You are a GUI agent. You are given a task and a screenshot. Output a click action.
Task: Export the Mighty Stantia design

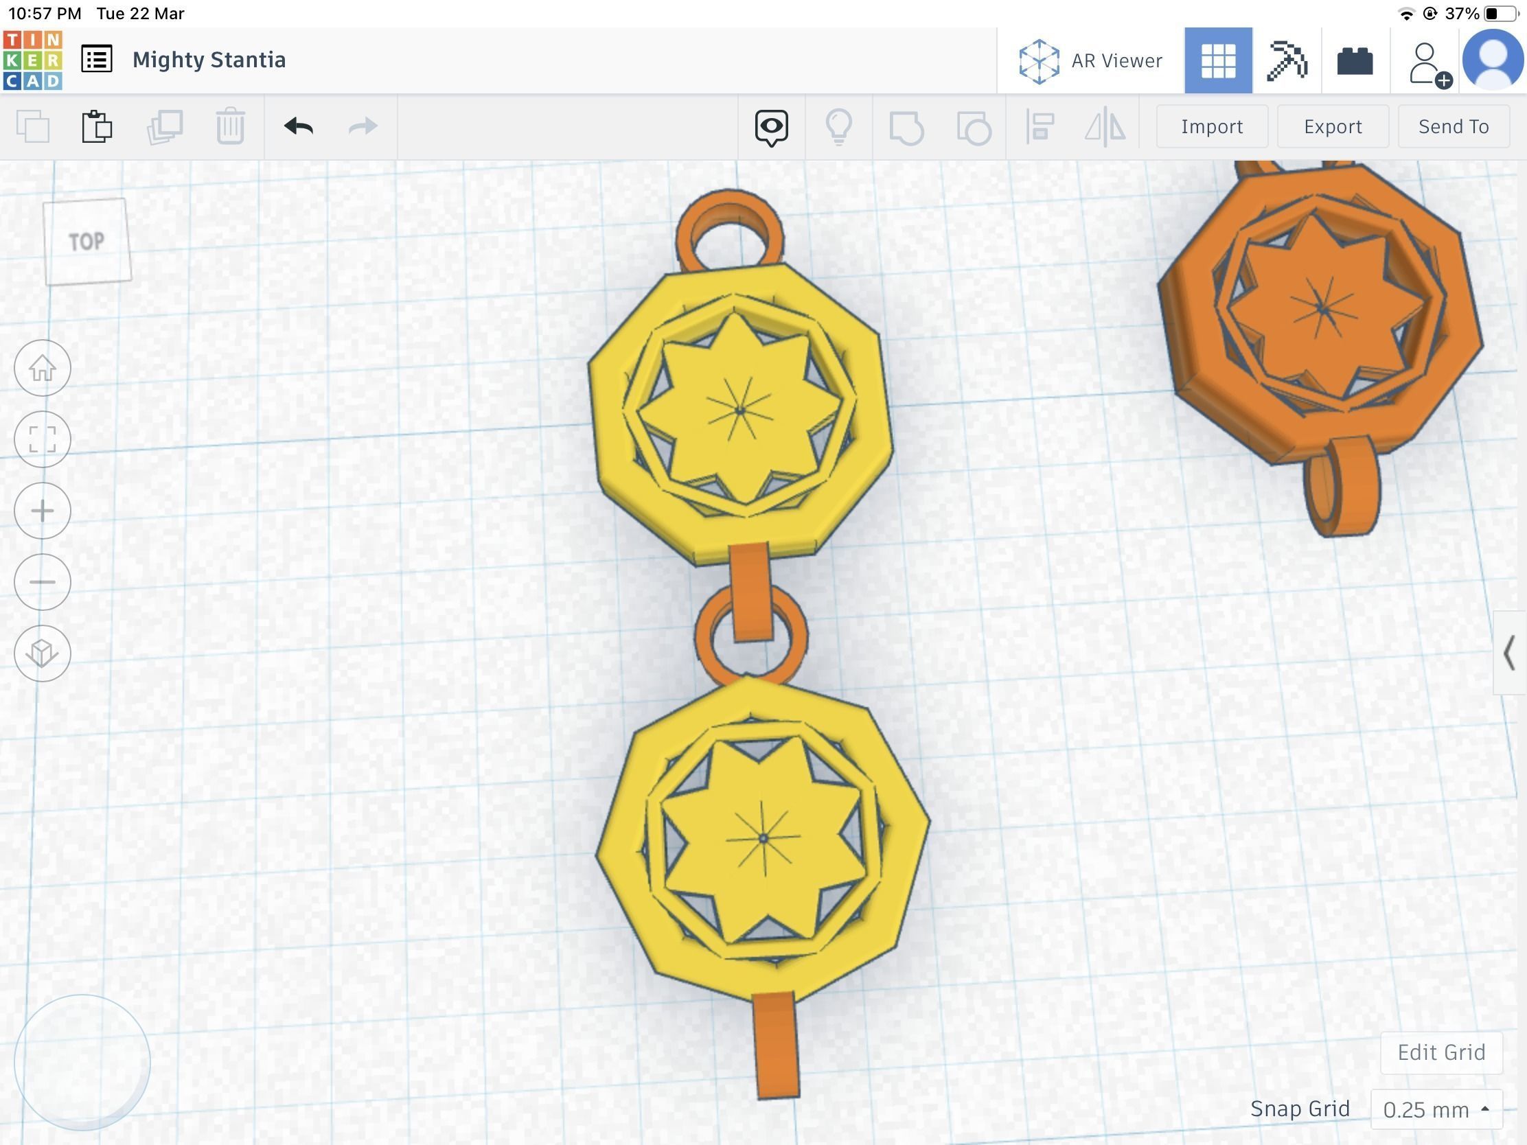[1332, 126]
